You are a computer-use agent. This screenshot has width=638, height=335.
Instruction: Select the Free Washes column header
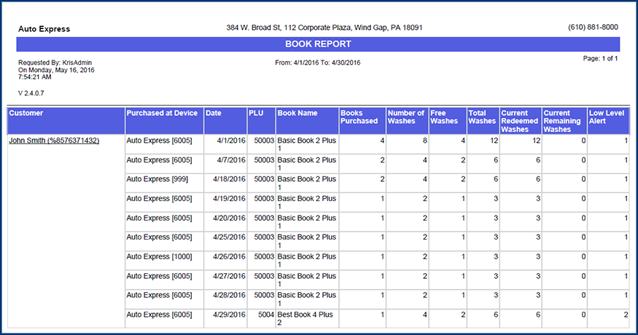pos(445,117)
